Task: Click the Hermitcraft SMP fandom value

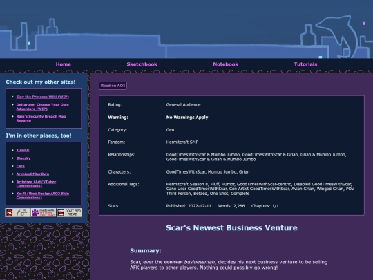Action: pos(182,142)
